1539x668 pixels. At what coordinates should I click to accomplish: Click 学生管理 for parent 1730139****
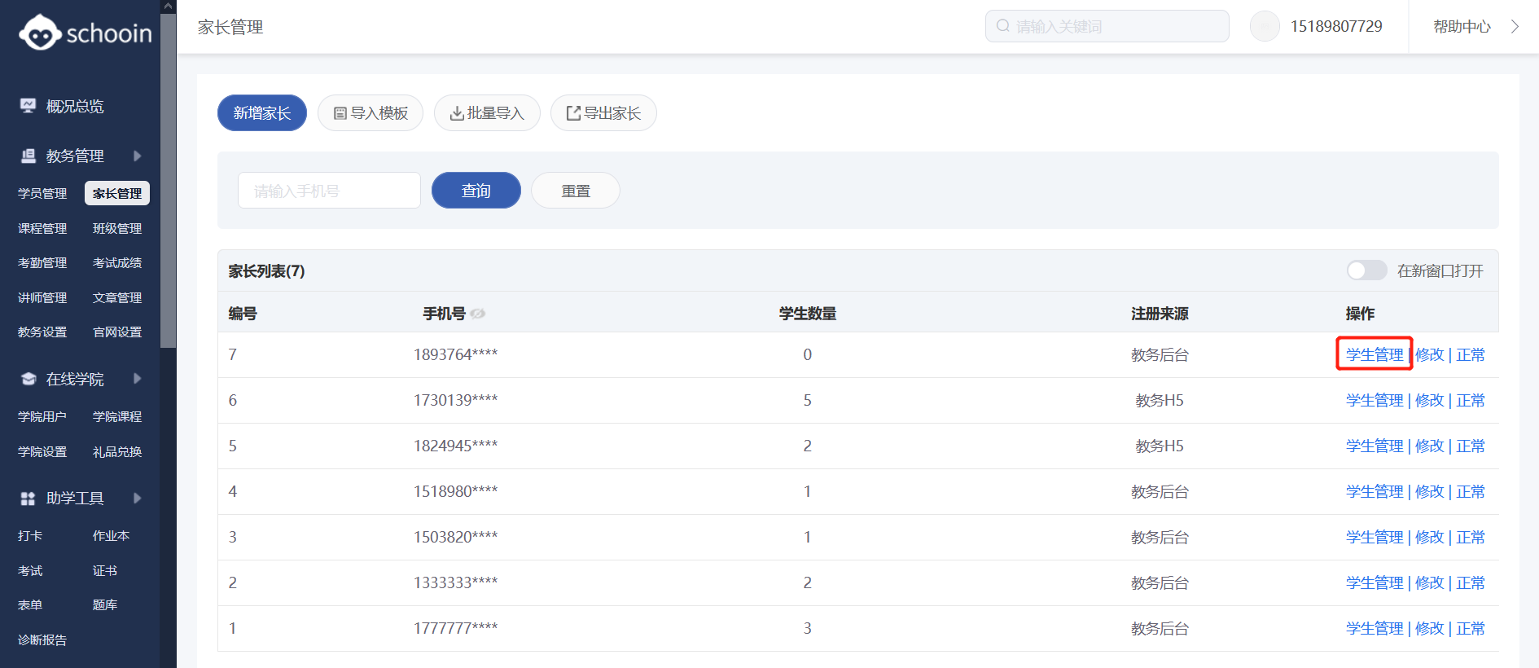(x=1375, y=400)
